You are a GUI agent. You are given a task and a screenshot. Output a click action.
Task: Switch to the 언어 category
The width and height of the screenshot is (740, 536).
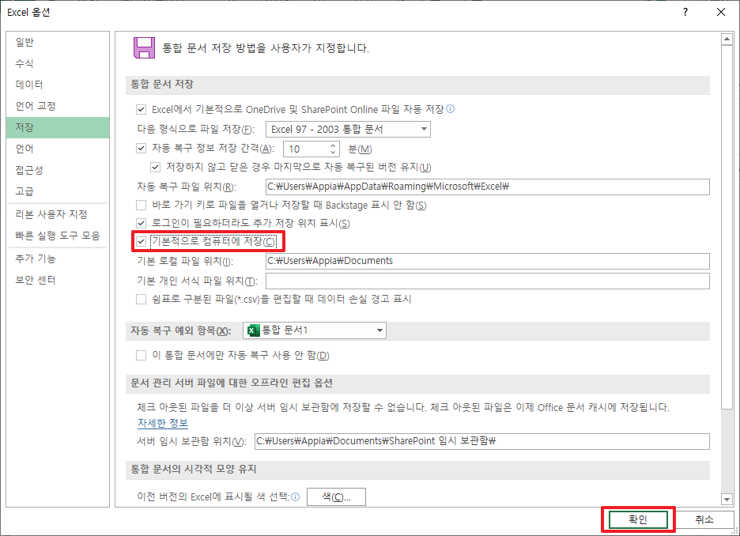(58, 149)
